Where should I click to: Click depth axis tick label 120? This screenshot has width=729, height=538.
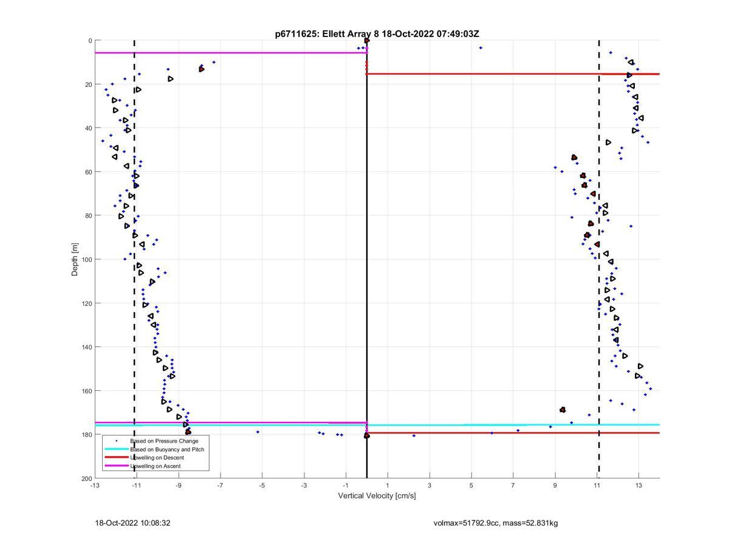click(x=86, y=303)
